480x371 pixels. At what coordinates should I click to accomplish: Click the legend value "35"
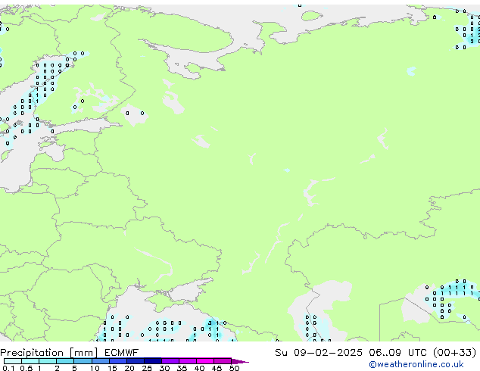182,368
